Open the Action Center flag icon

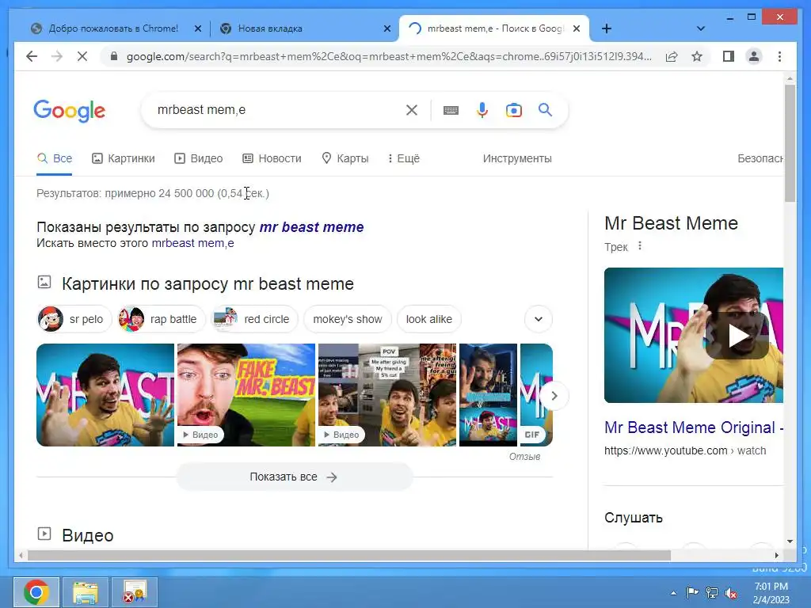click(x=692, y=593)
